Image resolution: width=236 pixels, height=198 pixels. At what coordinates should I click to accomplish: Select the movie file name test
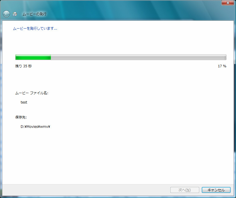24,102
